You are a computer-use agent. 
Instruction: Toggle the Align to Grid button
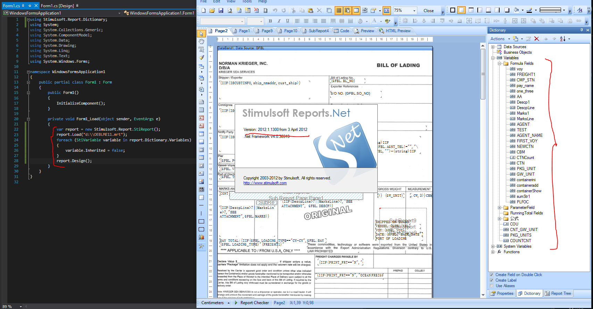click(x=347, y=10)
